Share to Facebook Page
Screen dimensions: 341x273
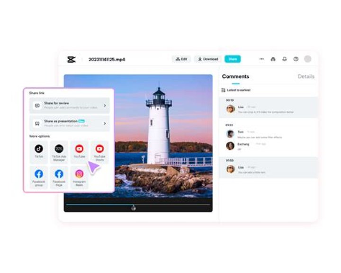(x=59, y=177)
